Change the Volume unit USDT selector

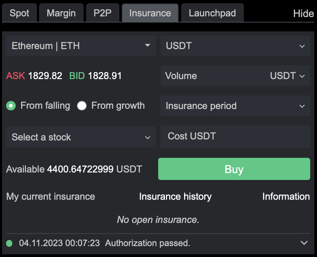click(x=287, y=76)
